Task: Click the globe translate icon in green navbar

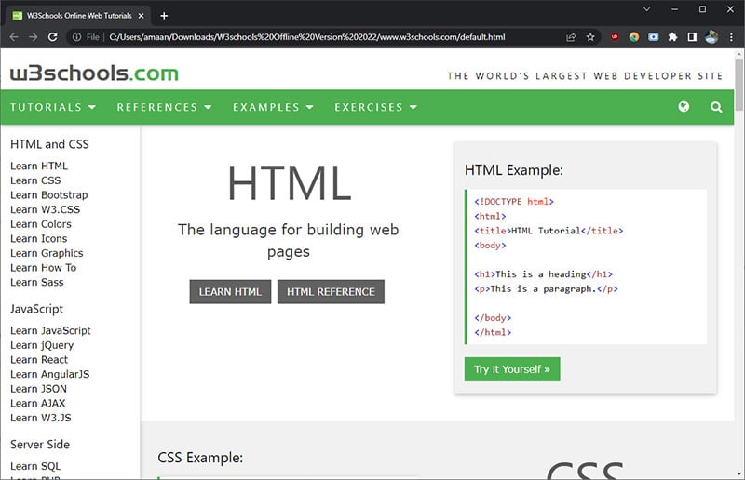Action: tap(684, 106)
